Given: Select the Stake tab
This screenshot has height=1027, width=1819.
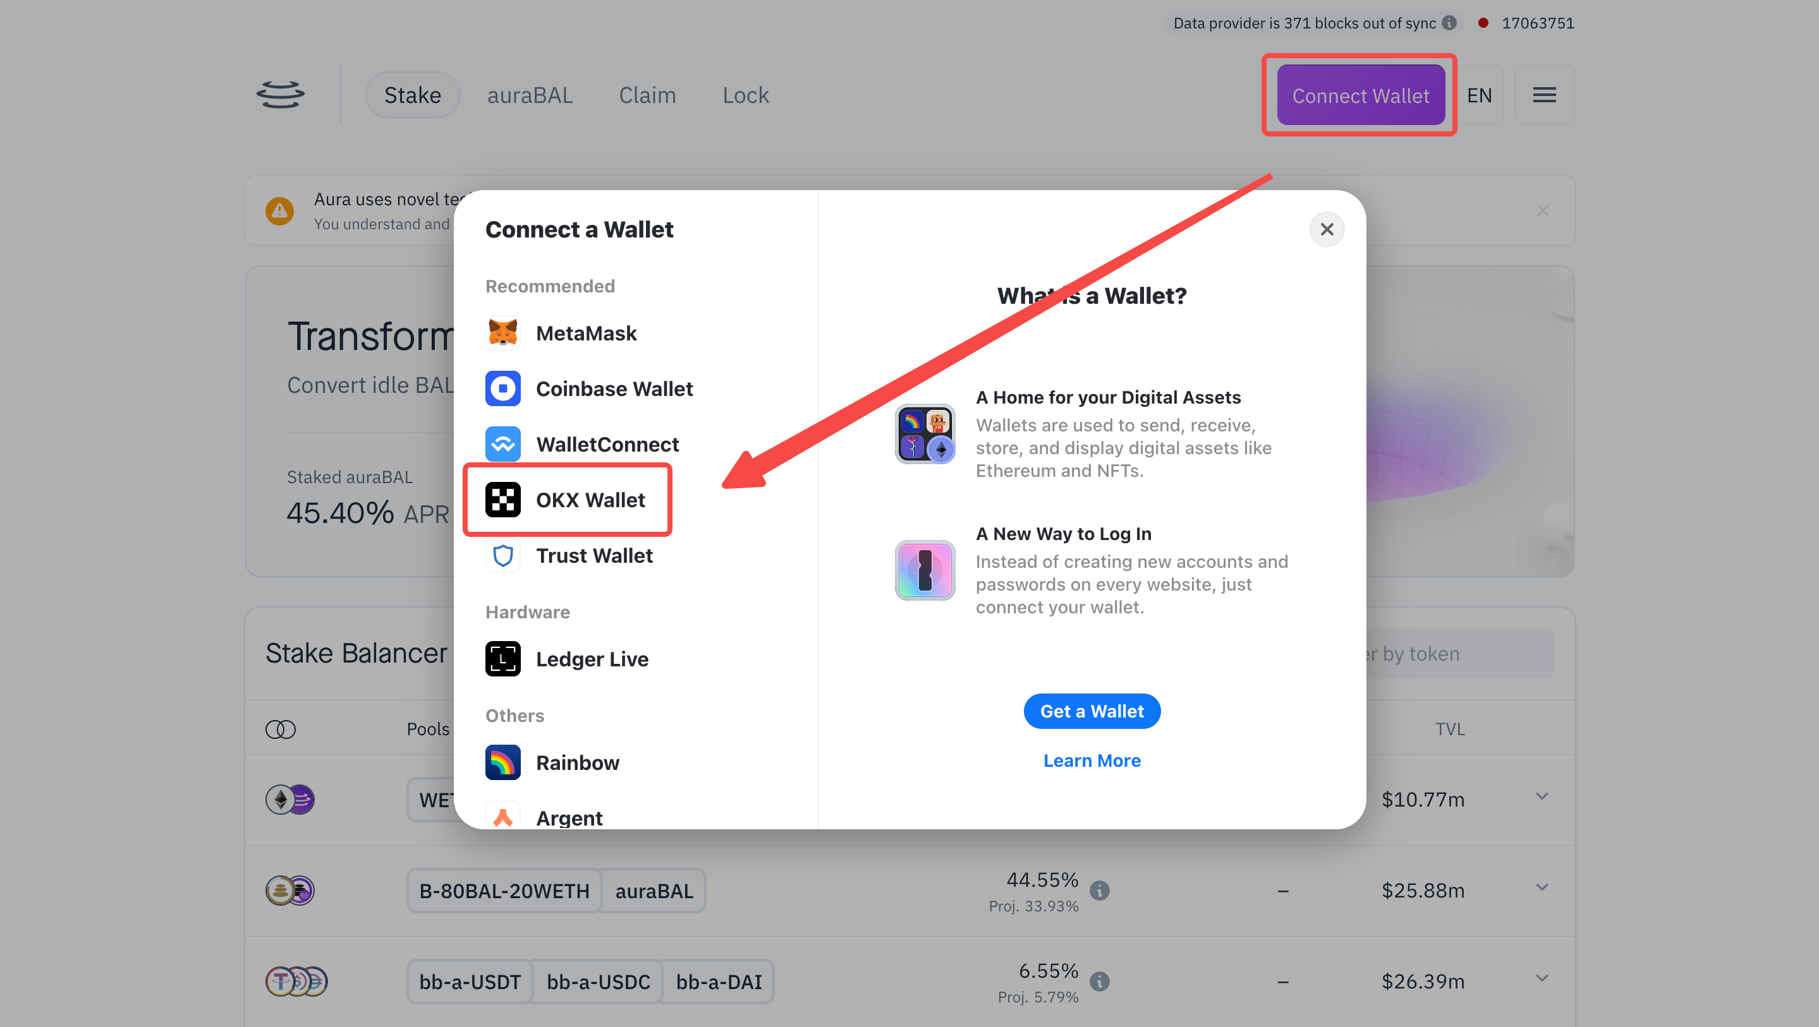Looking at the screenshot, I should click(413, 95).
